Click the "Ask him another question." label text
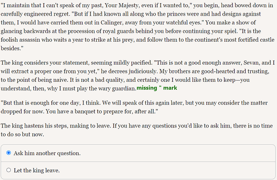 point(47,153)
